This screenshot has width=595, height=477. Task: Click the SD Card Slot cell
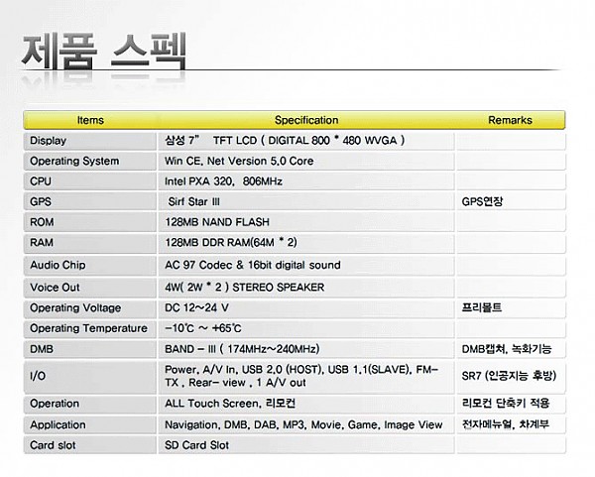(305, 445)
